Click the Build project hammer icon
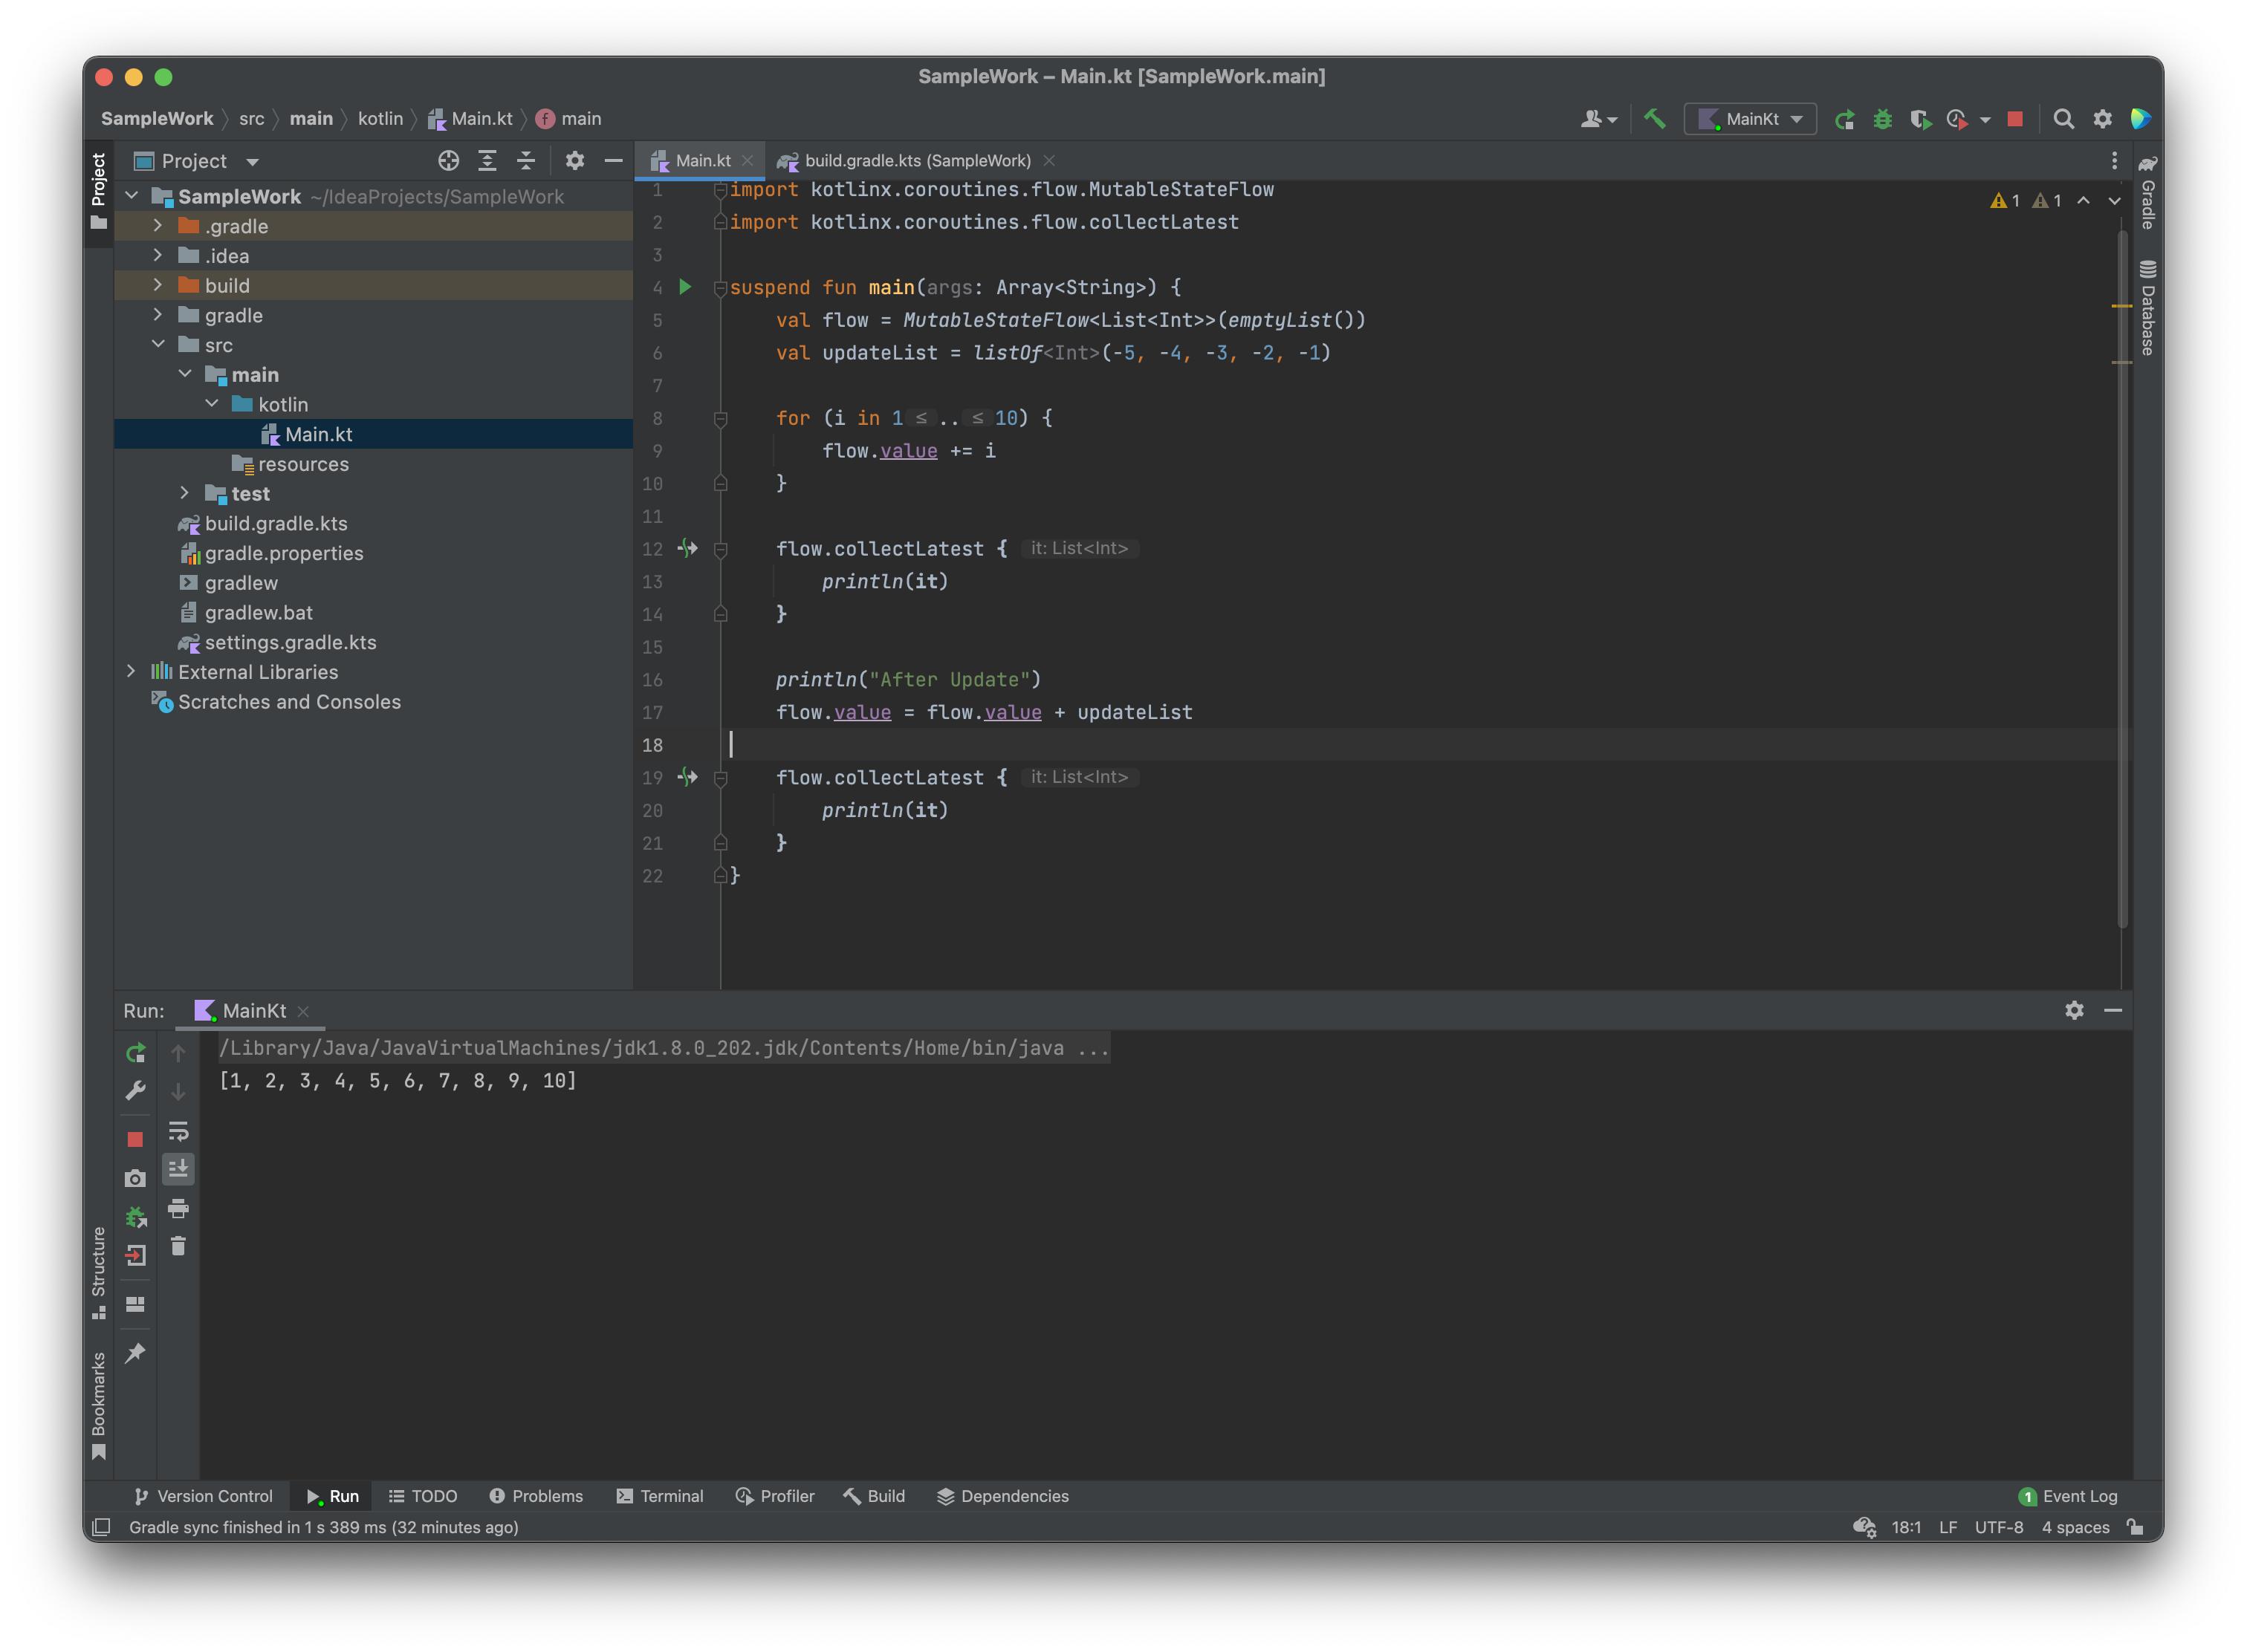This screenshot has height=1652, width=2247. [x=1655, y=119]
